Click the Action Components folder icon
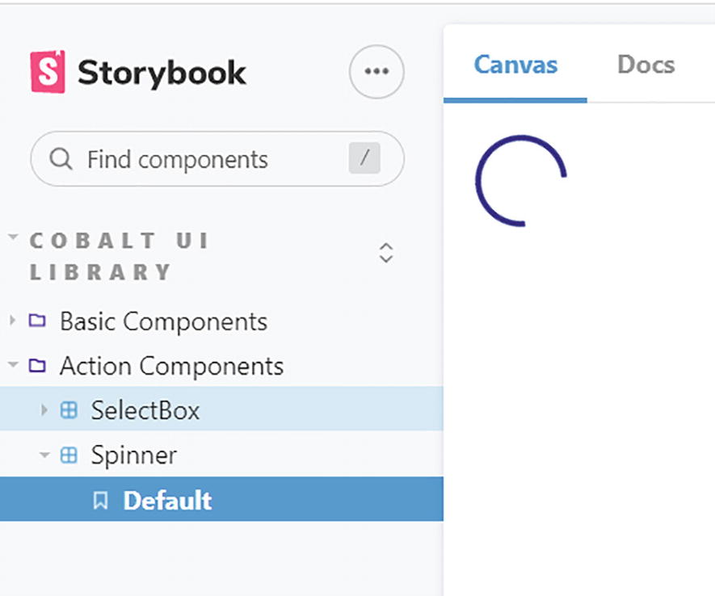 coord(37,366)
